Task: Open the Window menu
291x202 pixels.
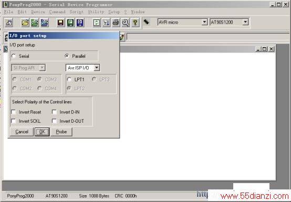Action: tap(138, 12)
